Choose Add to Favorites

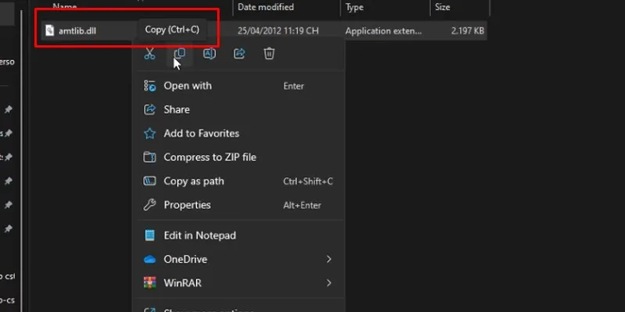(201, 133)
